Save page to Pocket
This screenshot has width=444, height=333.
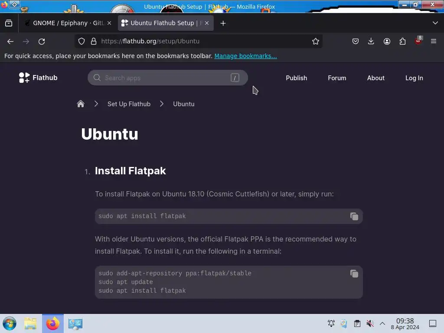pyautogui.click(x=356, y=41)
